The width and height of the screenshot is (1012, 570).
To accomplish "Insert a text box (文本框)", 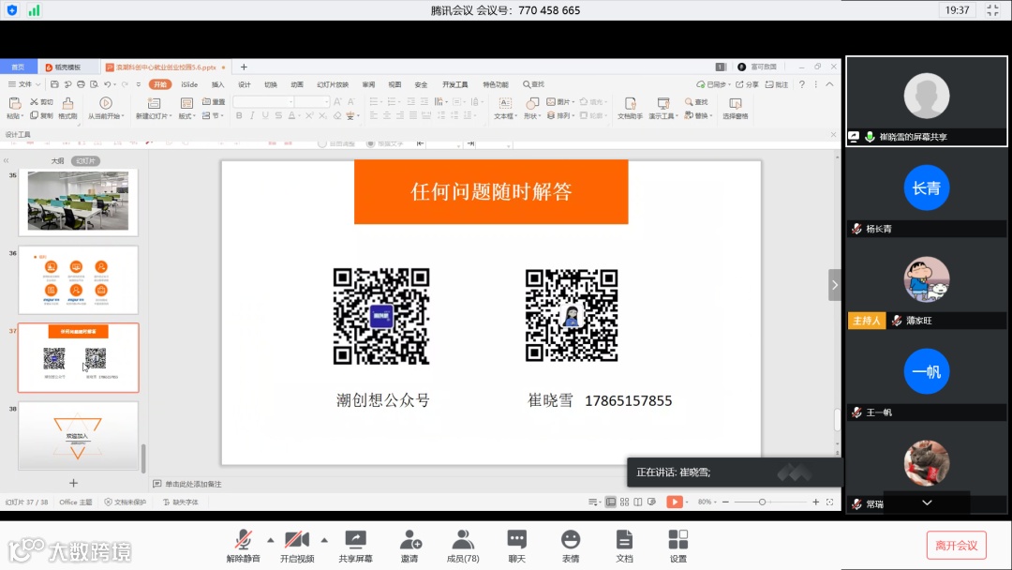I will click(x=505, y=108).
